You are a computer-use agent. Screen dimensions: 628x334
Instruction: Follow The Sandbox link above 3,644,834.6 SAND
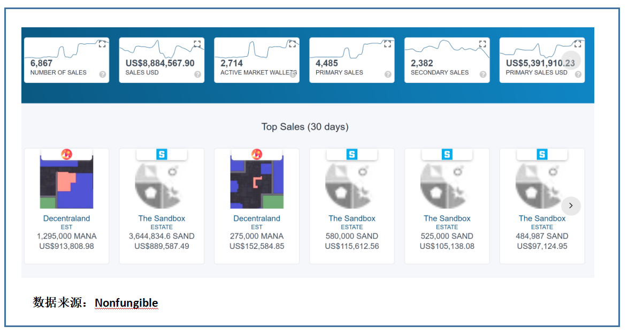[x=162, y=218]
